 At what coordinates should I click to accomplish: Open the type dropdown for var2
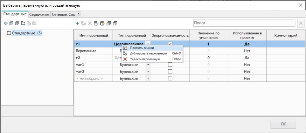pos(148,72)
